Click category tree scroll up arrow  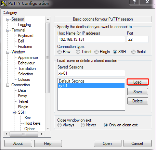(48, 20)
